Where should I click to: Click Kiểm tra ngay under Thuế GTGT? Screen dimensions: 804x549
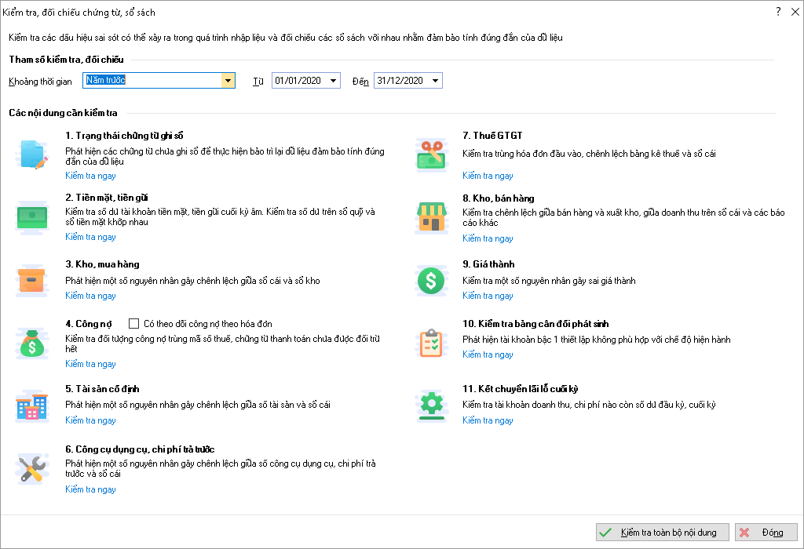pos(488,176)
